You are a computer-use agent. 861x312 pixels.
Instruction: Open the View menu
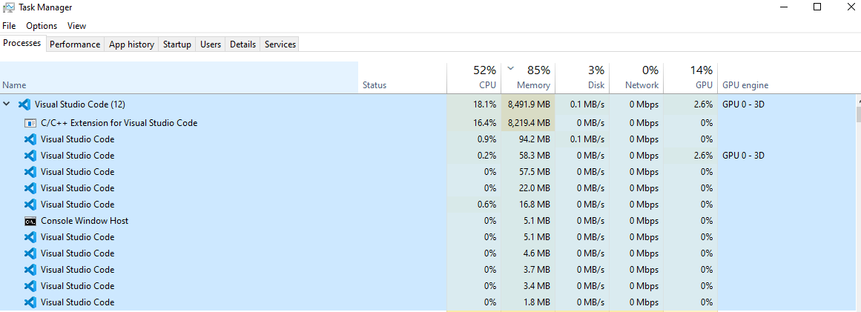pos(77,26)
